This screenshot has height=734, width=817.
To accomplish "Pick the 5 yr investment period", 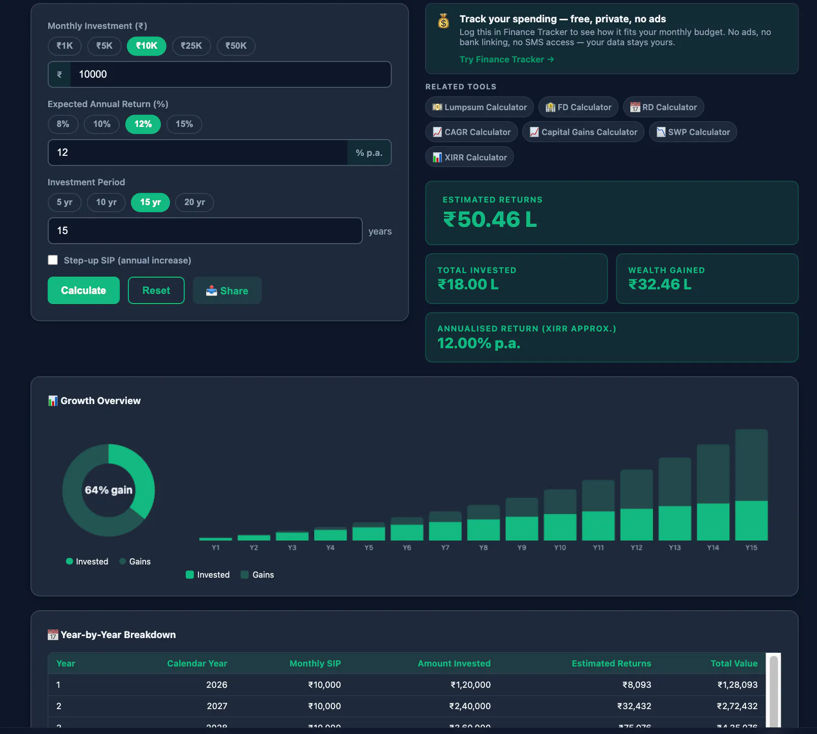I will pyautogui.click(x=64, y=202).
